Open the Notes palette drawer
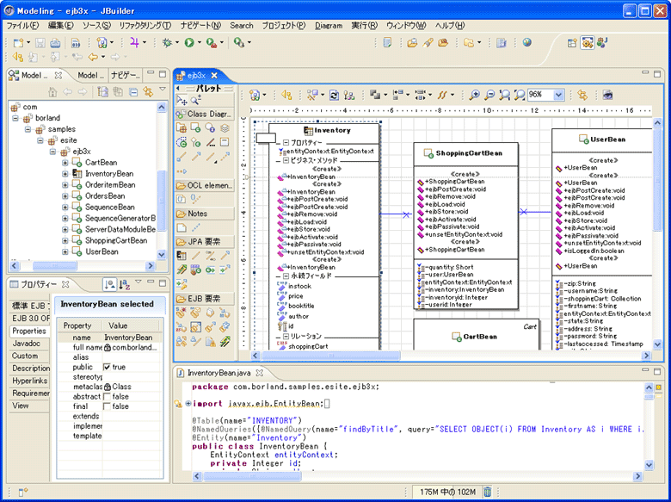671x502 pixels. pos(205,214)
